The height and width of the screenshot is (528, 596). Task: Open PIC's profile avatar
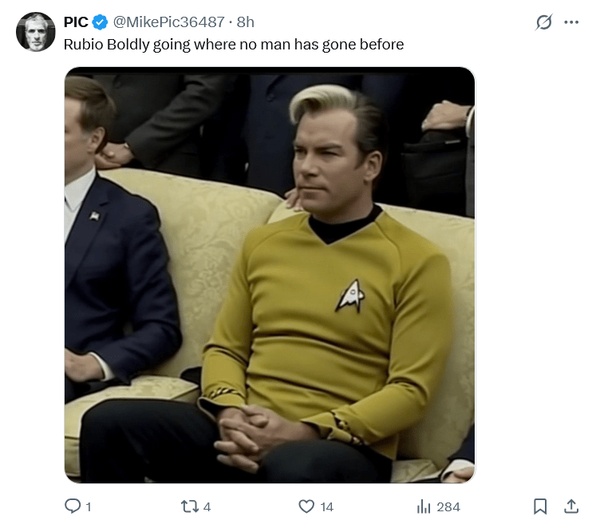pyautogui.click(x=35, y=32)
